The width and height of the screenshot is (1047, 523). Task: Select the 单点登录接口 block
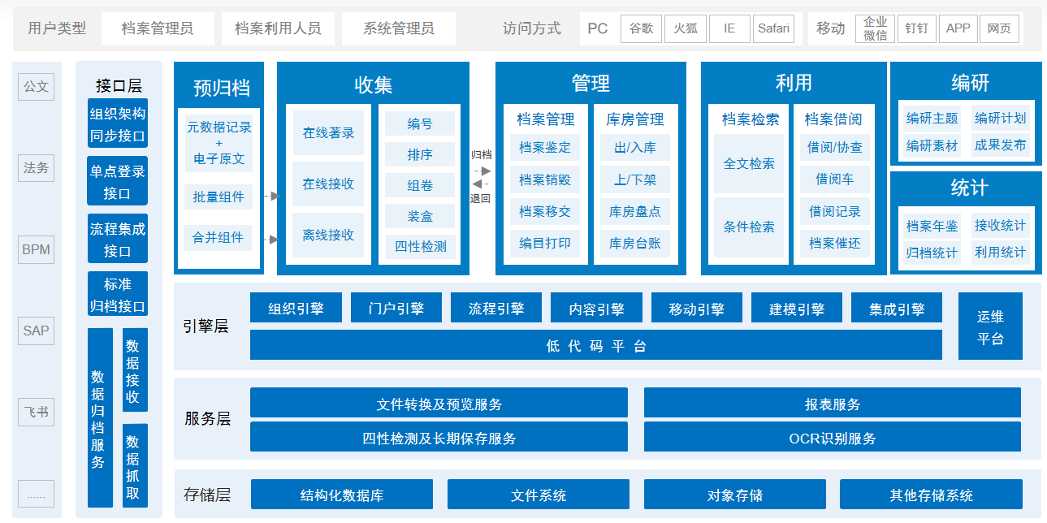118,181
